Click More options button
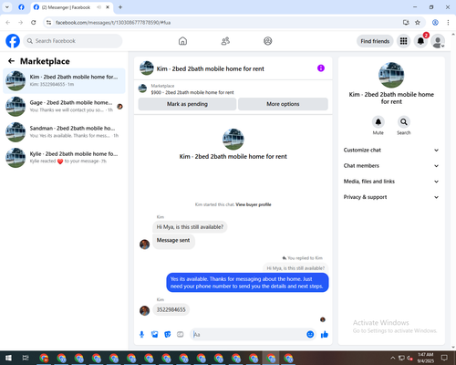The height and width of the screenshot is (365, 456). [x=283, y=104]
